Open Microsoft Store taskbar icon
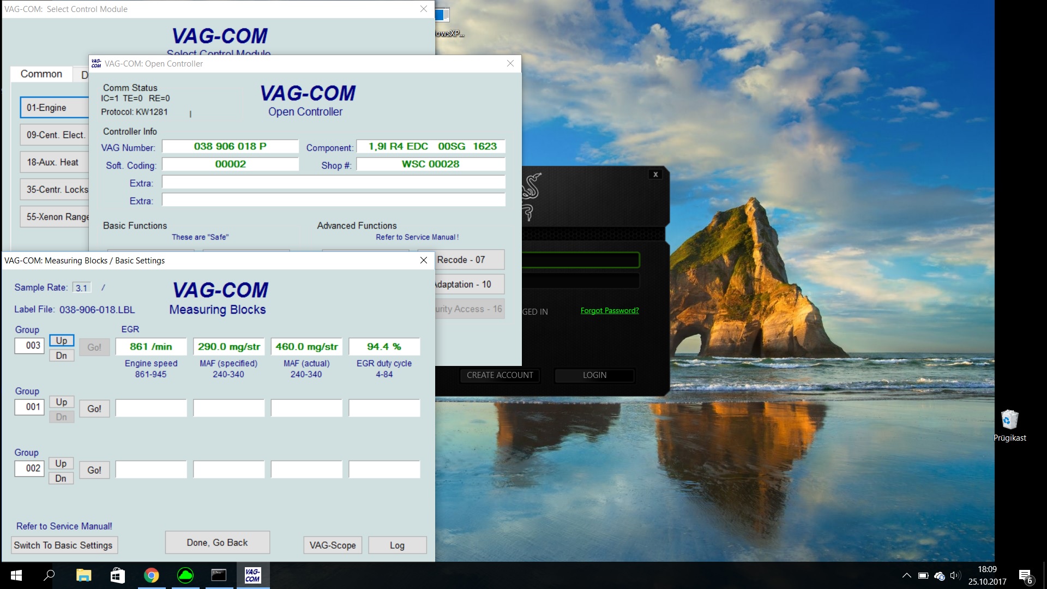Image resolution: width=1047 pixels, height=589 pixels. tap(117, 575)
